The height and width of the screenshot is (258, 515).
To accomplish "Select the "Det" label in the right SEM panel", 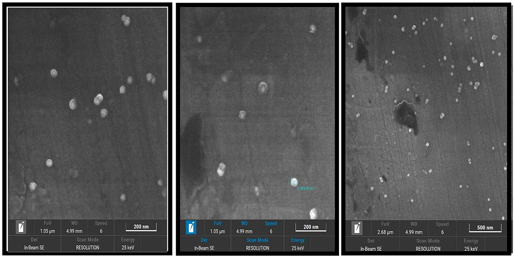I will (371, 241).
